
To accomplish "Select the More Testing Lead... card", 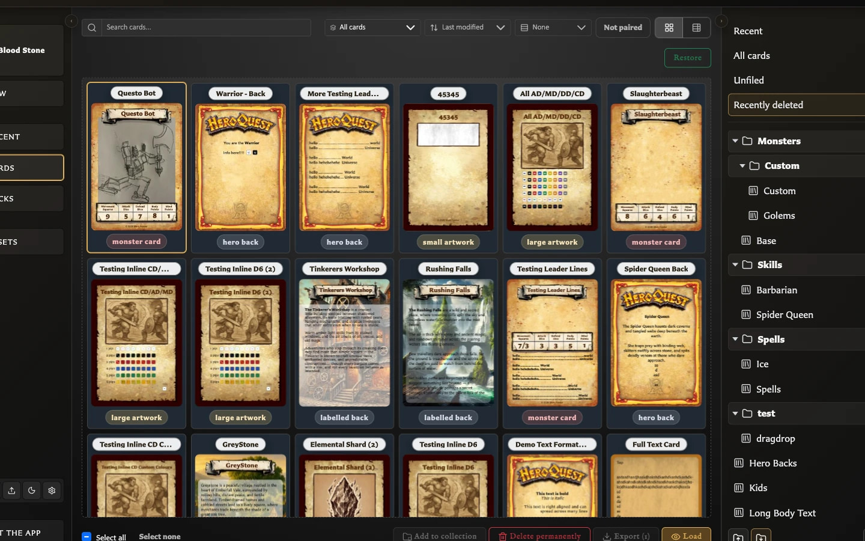I will tap(344, 168).
